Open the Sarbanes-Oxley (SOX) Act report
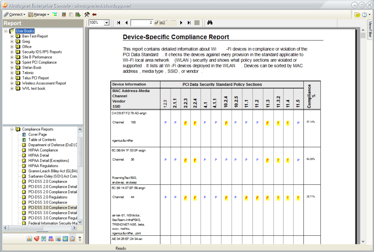The height and width of the screenshot is (252, 374). click(53, 177)
